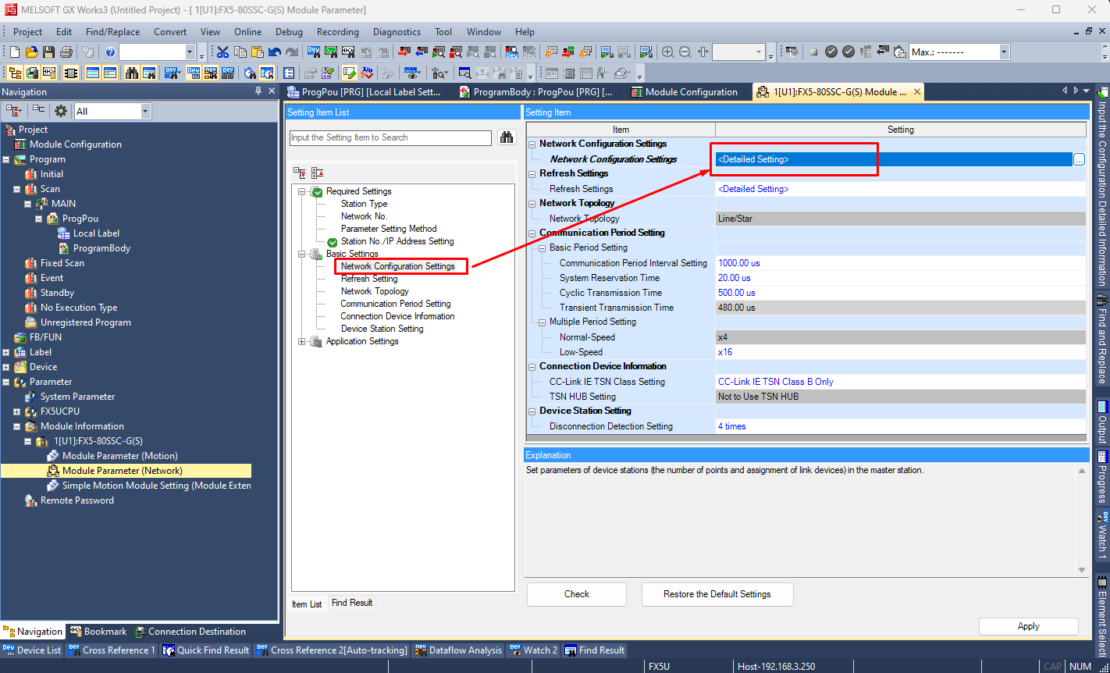Click the Cut scissors icon
This screenshot has height=673, width=1110.
coord(222,52)
